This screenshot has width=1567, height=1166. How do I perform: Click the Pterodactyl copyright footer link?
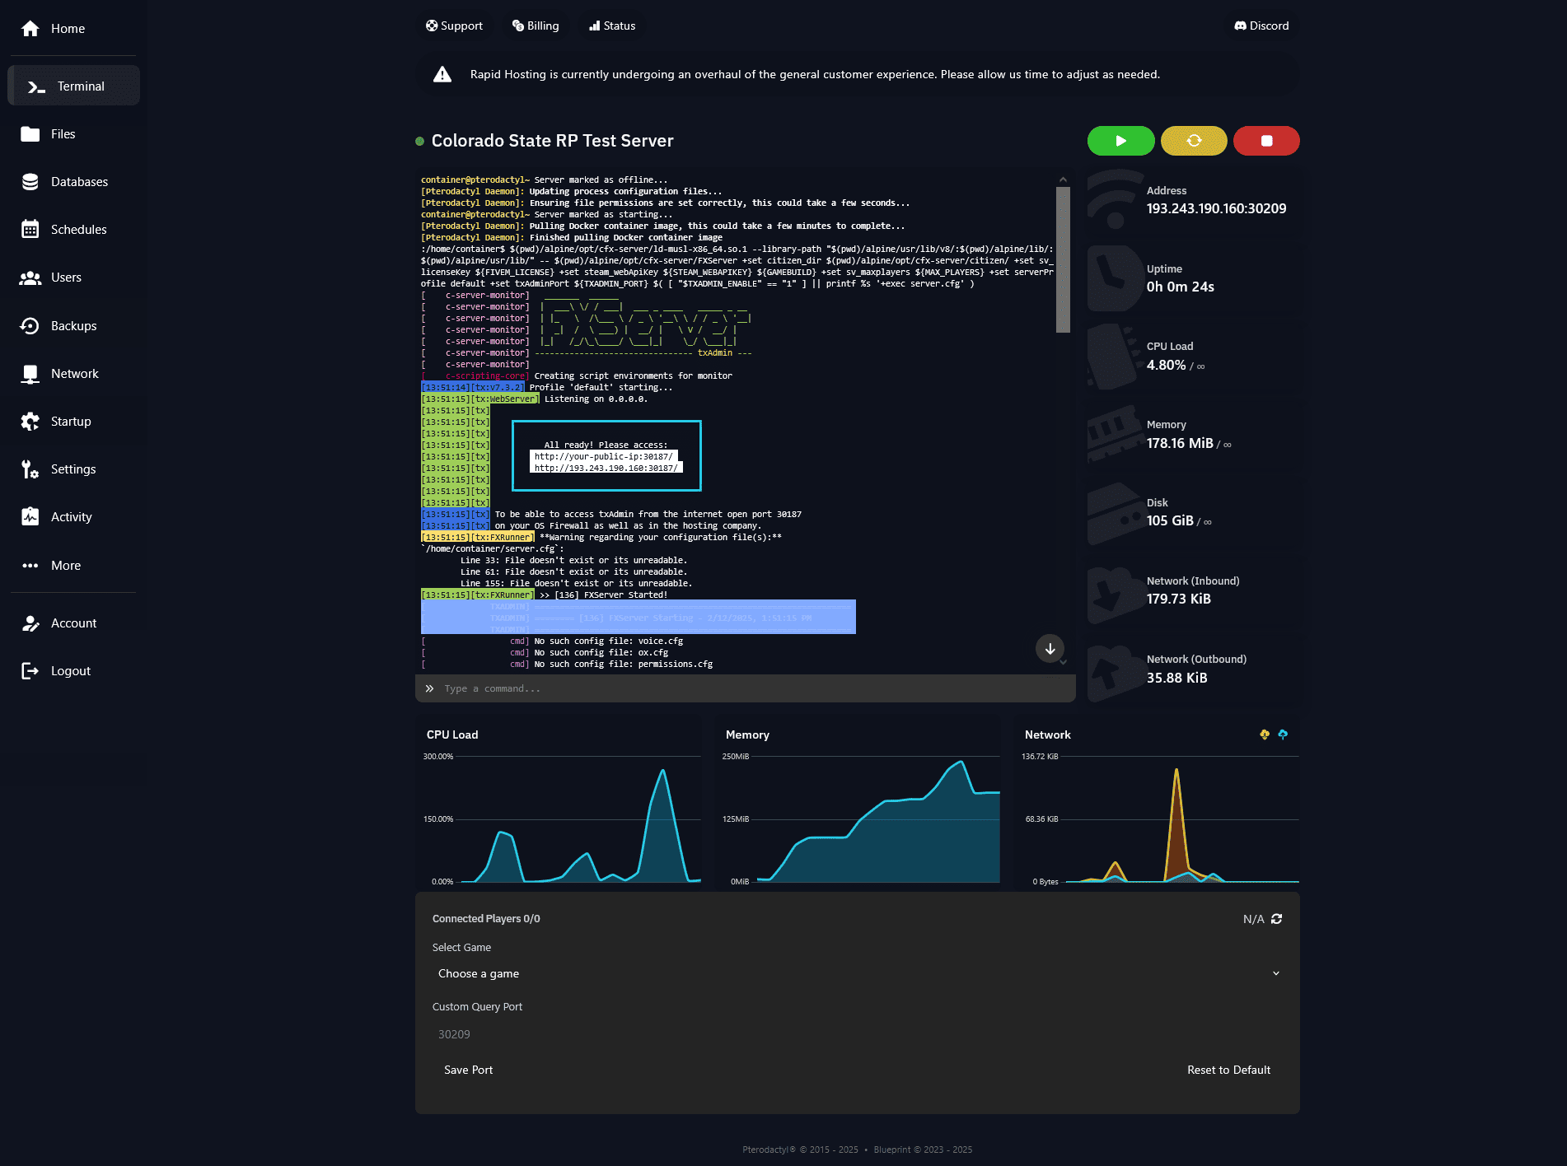point(769,1150)
